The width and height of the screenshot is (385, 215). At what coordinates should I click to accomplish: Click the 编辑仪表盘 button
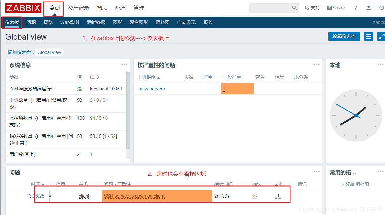point(344,36)
